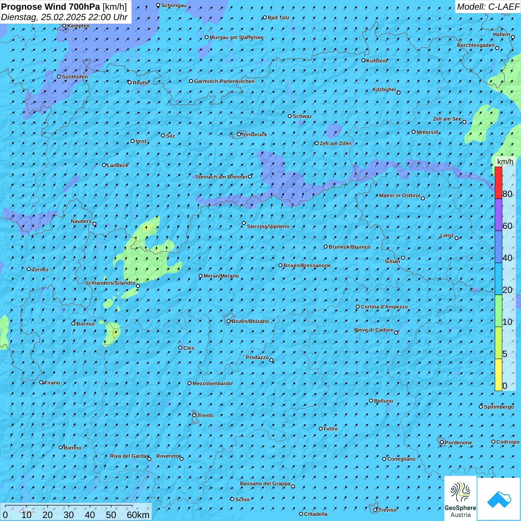Click the 'Modell: C-LAEF' label
Image resolution: width=521 pixels, height=521 pixels.
tap(488, 7)
